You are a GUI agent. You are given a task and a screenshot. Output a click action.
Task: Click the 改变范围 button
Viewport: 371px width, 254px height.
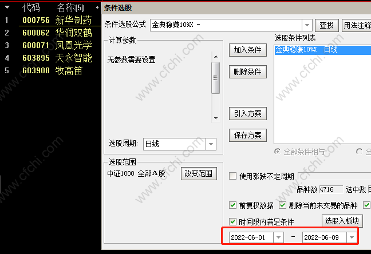pos(199,173)
